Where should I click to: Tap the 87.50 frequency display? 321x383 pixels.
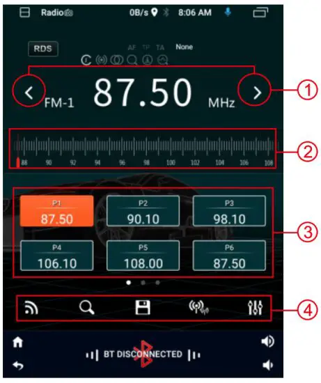pyautogui.click(x=143, y=93)
